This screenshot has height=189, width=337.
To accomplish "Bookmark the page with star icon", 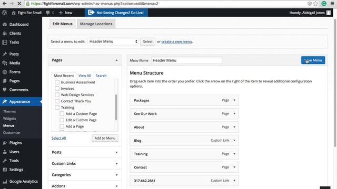I will pos(315,4).
